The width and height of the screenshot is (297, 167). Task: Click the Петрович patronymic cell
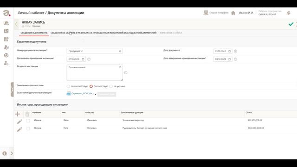pyautogui.click(x=92, y=128)
